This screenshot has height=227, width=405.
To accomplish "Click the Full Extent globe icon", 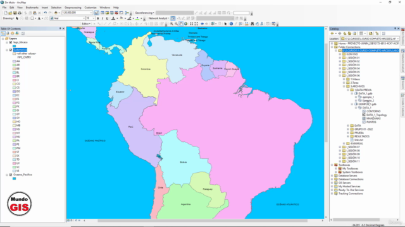I will (185, 24).
